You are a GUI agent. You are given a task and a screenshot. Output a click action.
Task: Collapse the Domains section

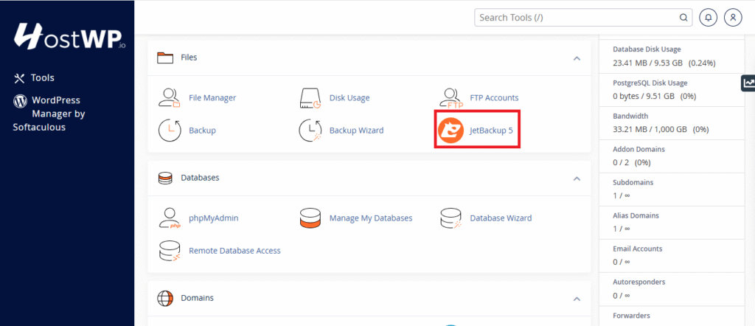point(577,299)
